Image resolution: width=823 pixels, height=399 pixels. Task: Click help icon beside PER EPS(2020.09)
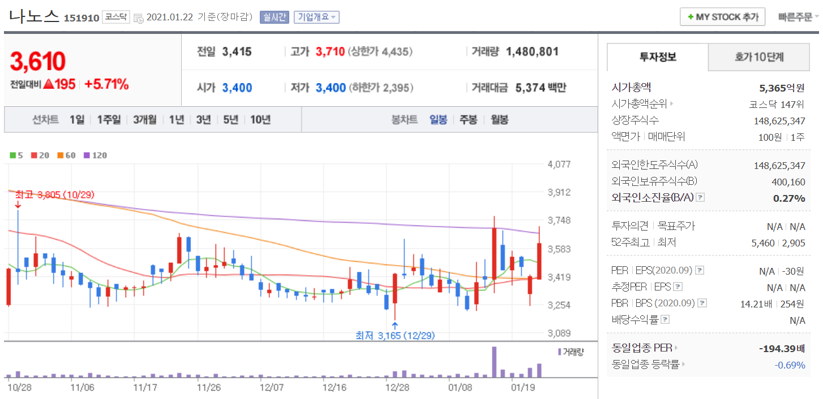[x=700, y=270]
